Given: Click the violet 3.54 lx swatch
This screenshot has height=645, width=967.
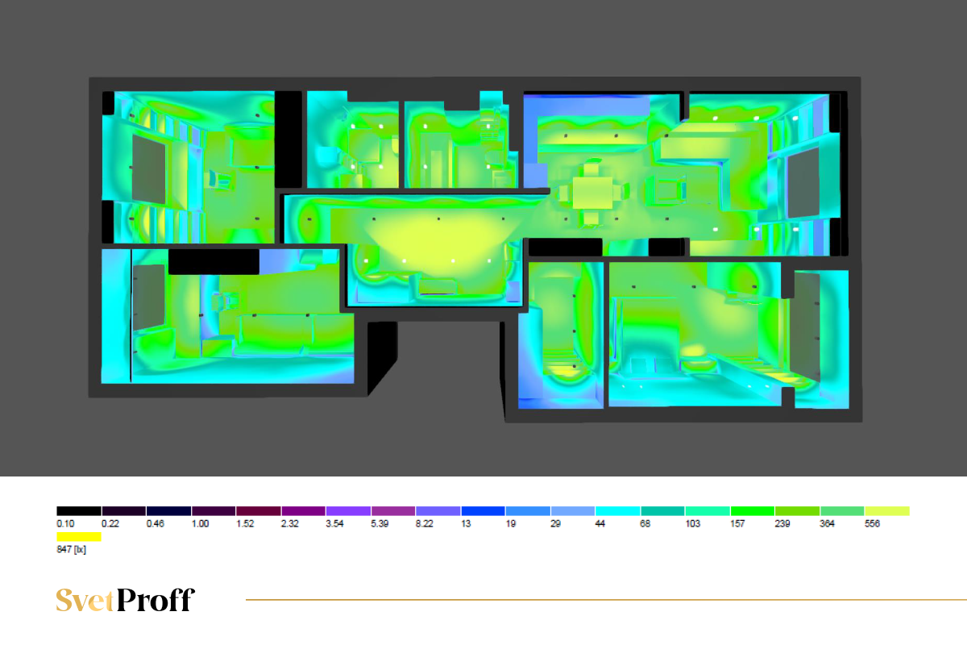Looking at the screenshot, I should tap(348, 511).
